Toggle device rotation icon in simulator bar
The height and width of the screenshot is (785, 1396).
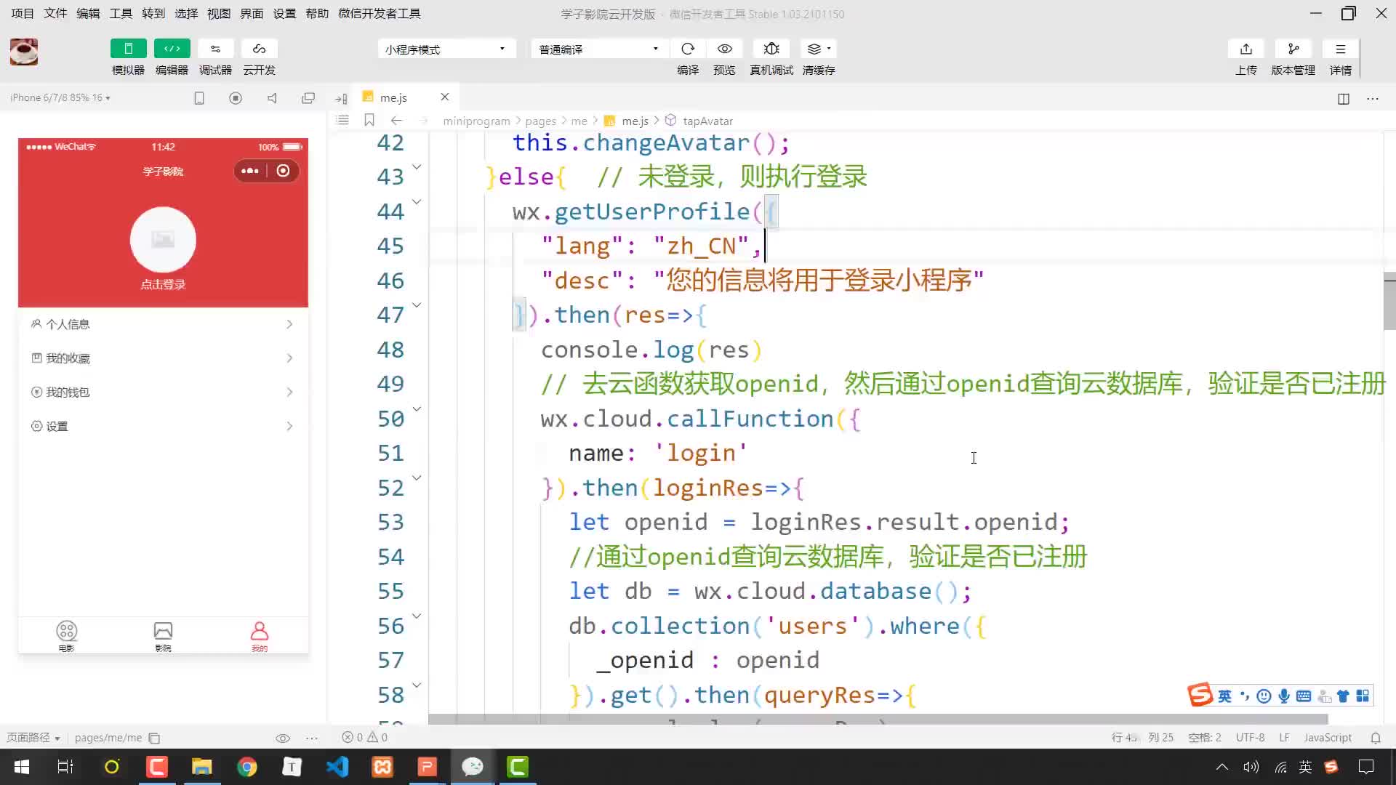tap(198, 98)
